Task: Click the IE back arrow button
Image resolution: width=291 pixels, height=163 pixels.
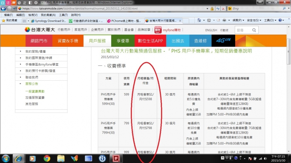Action: (3, 8)
